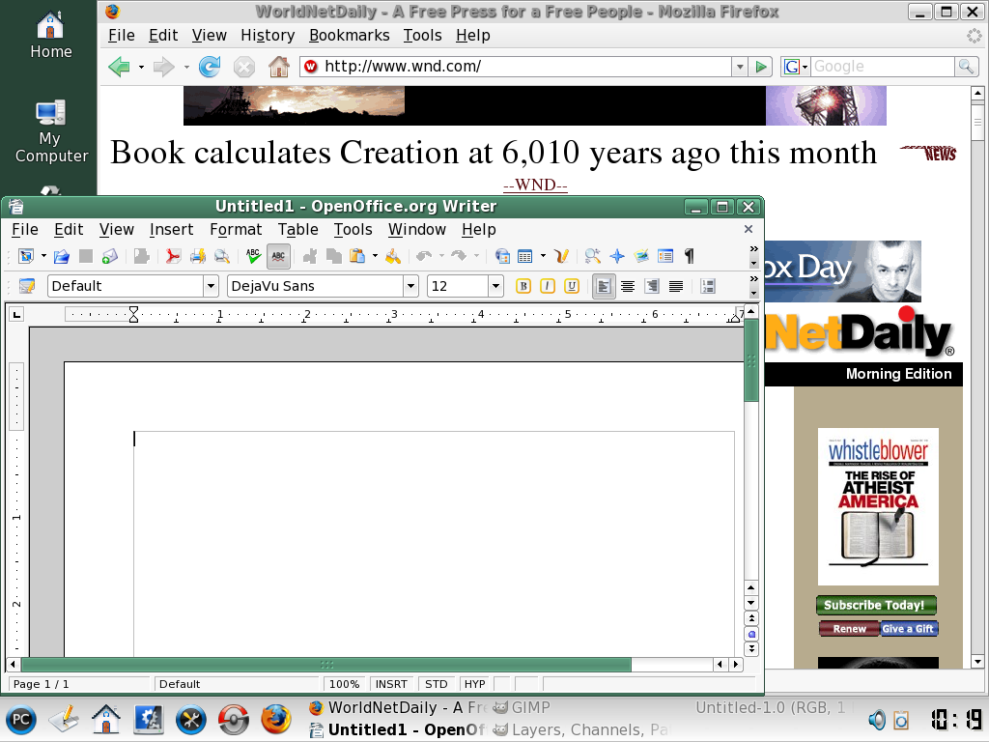
Task: Click the Open file icon in Writer
Action: click(x=61, y=256)
